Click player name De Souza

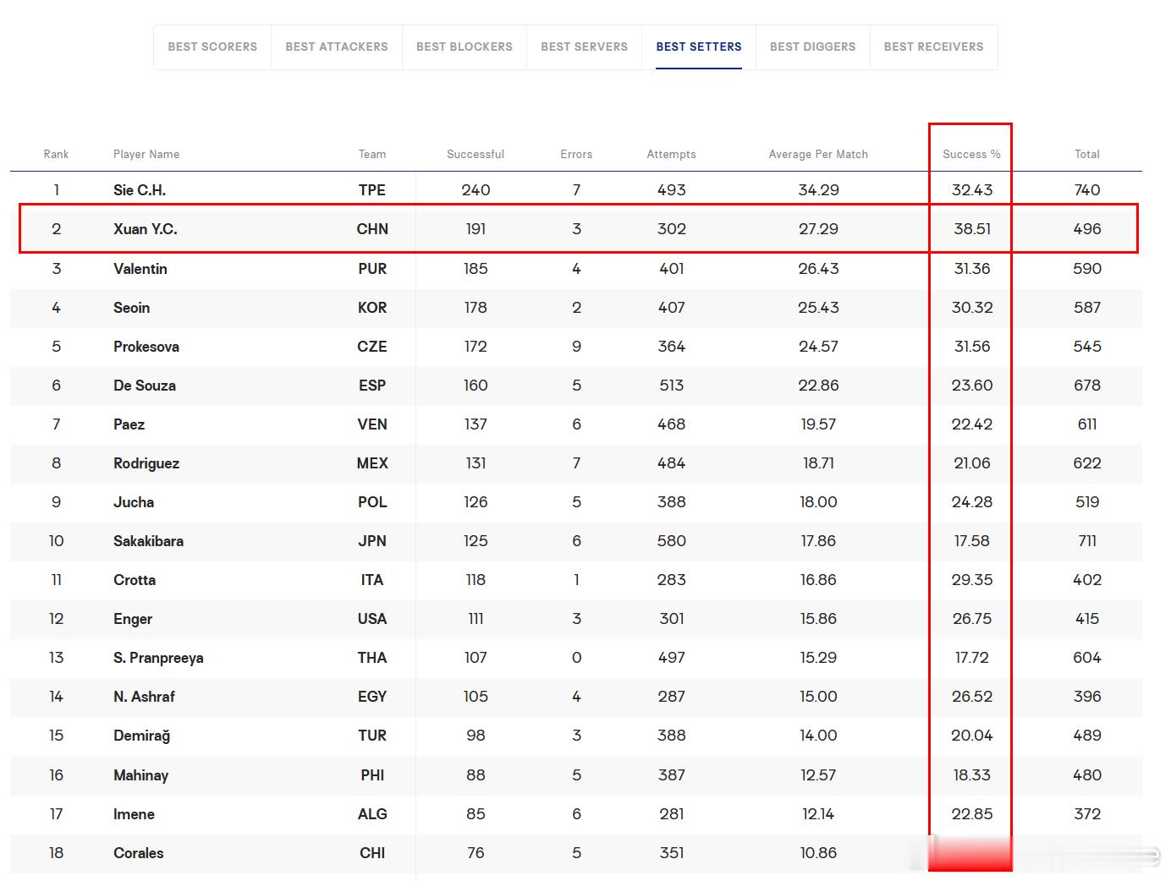point(145,386)
